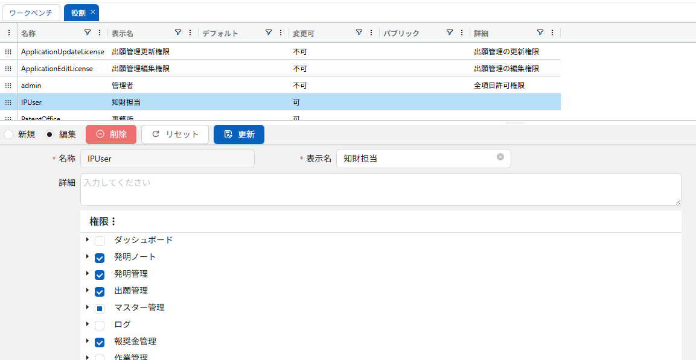
Task: Uncheck the 発明ノート permission checkbox
Action: pos(100,257)
